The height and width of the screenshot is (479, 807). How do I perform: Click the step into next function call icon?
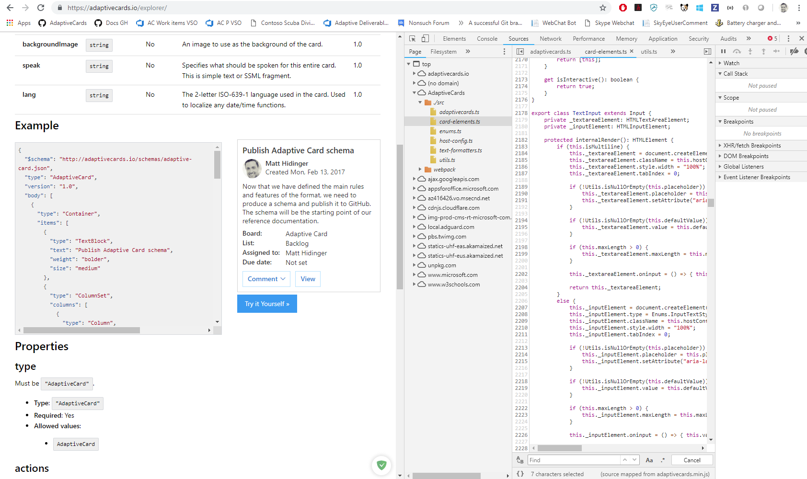pyautogui.click(x=750, y=51)
